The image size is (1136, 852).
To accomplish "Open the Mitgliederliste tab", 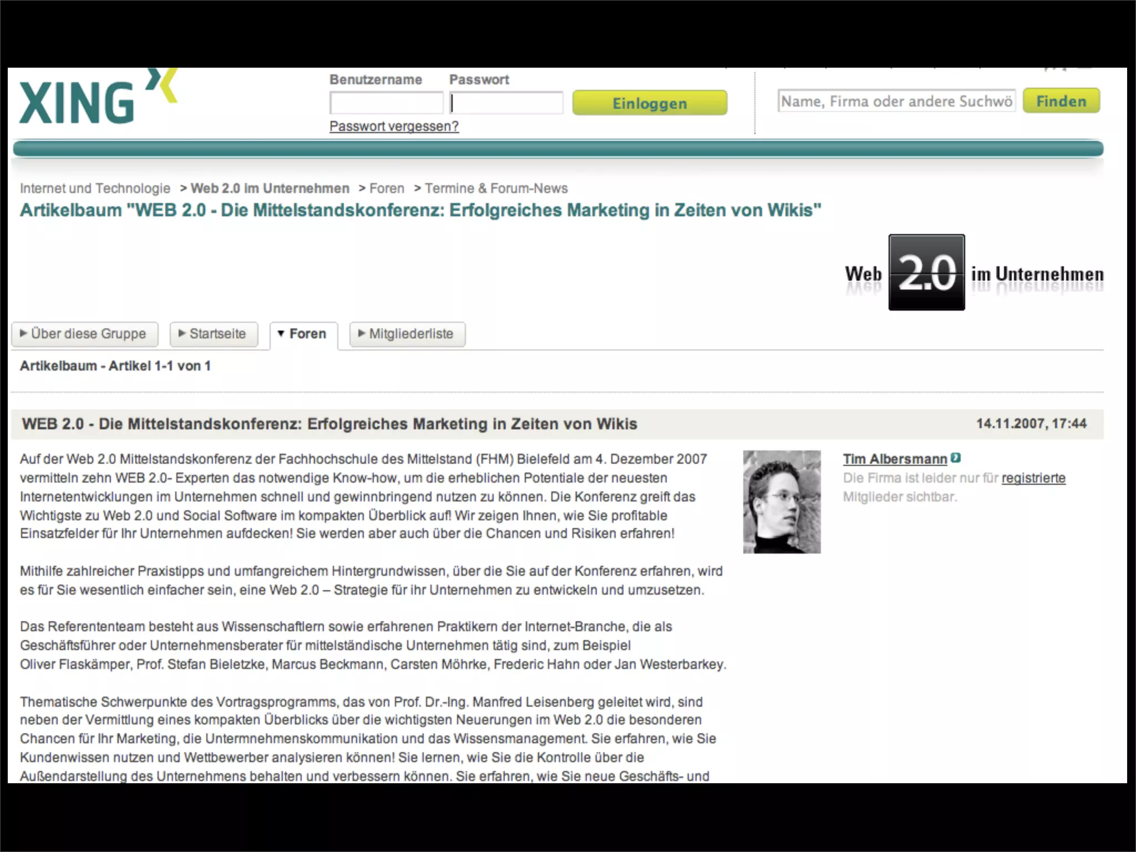I will 407,334.
